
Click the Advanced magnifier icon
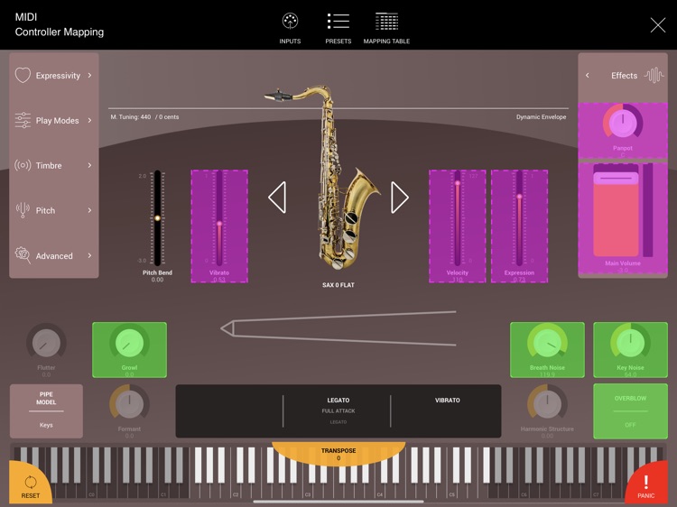tap(23, 255)
